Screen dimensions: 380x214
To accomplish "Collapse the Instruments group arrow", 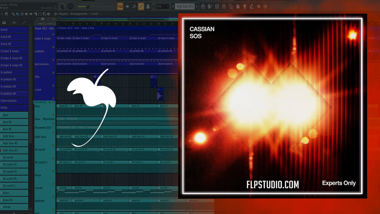I will tap(50, 102).
